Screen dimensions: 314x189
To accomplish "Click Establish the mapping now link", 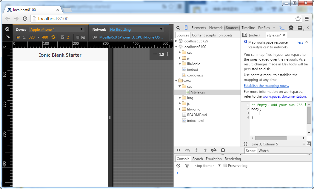I will (x=266, y=86).
